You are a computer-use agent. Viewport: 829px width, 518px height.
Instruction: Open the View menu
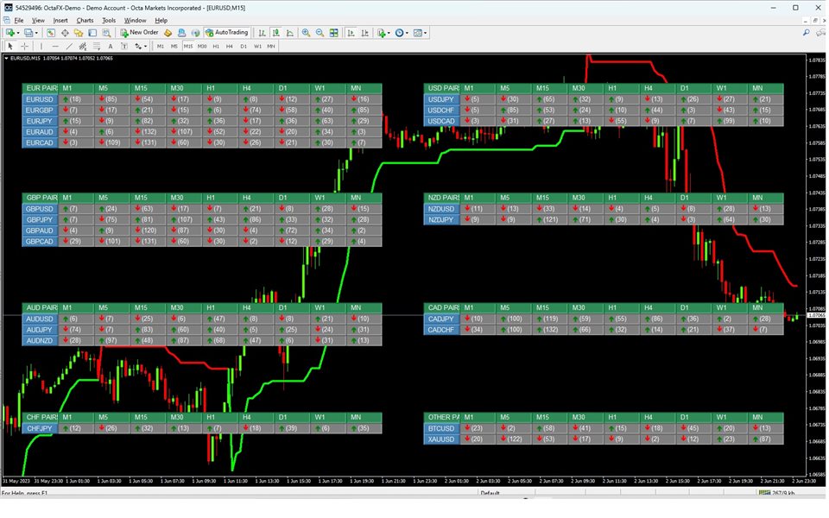point(38,20)
